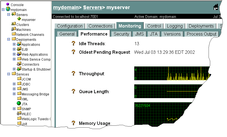
Task: Click the Machines icon in tree
Action: tap(13, 29)
